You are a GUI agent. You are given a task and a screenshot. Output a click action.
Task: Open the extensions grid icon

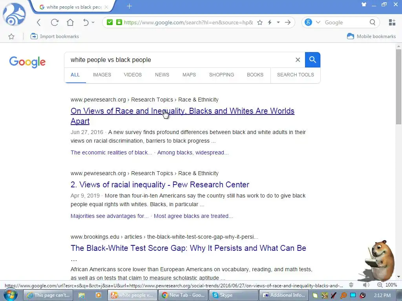pyautogui.click(x=392, y=22)
